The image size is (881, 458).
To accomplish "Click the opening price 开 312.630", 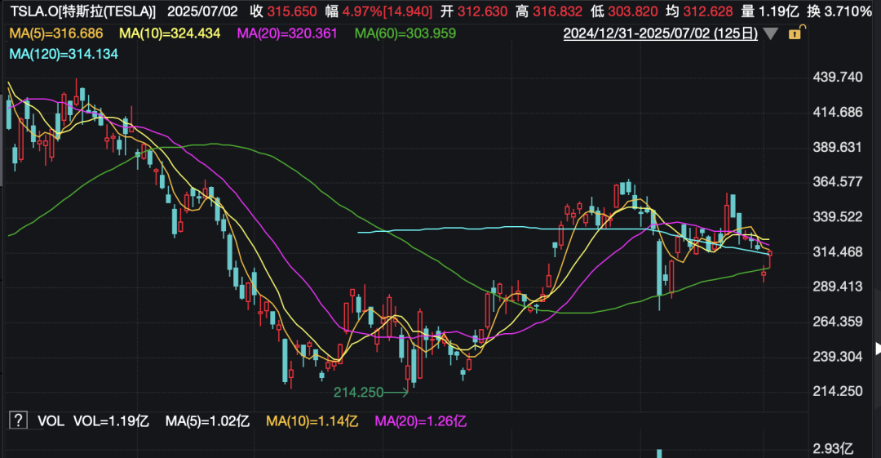I will [x=474, y=11].
